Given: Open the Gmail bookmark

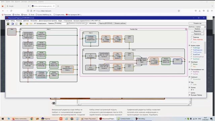Looking at the screenshot, I should (x=32, y=14).
